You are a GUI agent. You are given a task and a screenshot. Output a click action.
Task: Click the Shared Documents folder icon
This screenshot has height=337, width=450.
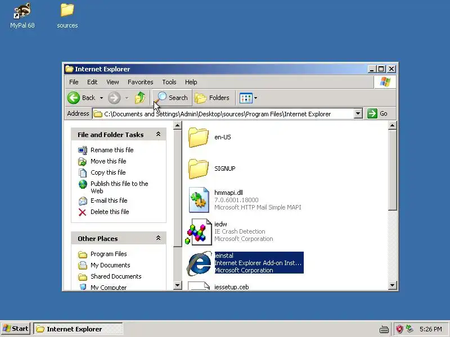83,277
